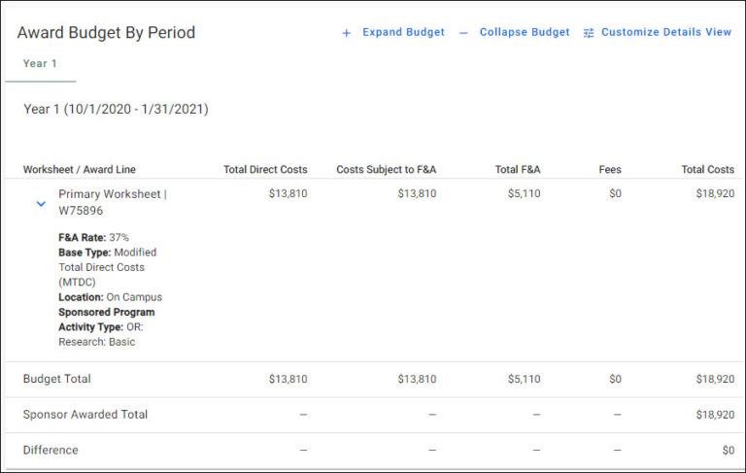This screenshot has width=746, height=473.
Task: Click the Year 1 date range heading
Action: pos(116,110)
